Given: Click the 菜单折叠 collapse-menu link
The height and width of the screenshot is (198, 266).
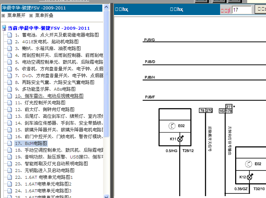Looking at the screenshot, I should click(44, 15).
